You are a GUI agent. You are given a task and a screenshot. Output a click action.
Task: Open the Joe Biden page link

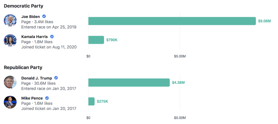(31, 17)
